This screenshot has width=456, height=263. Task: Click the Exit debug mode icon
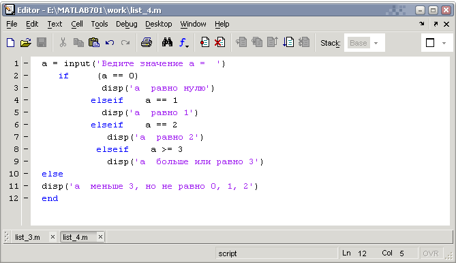pos(304,43)
